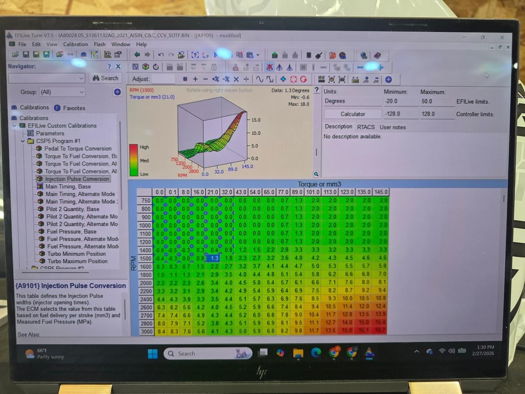
Task: Collapse EFILive Custom Calibrations tree node
Action: point(14,126)
